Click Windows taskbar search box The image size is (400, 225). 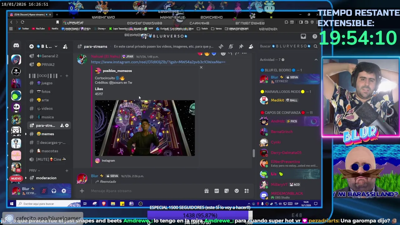48,204
